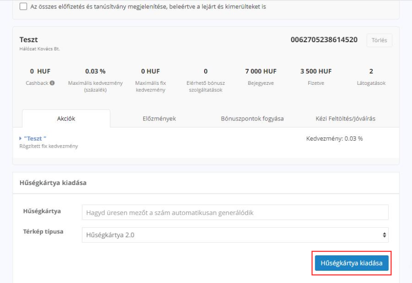Click the 0.03 % Maximális kedvezmény value
This screenshot has width=412, height=283.
[x=96, y=71]
